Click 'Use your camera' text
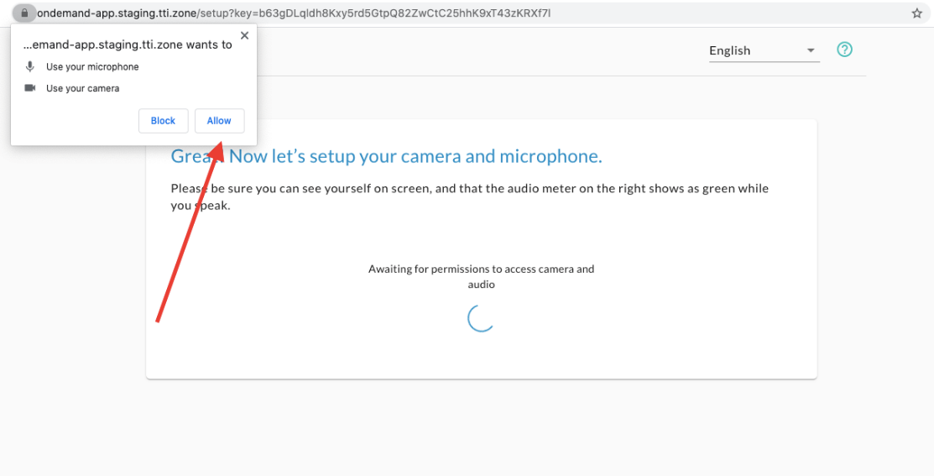 pyautogui.click(x=83, y=88)
